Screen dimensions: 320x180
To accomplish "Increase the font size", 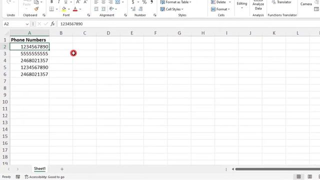I will 78,2.
